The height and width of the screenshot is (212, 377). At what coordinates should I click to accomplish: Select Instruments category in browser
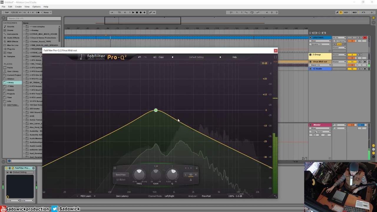(12, 34)
